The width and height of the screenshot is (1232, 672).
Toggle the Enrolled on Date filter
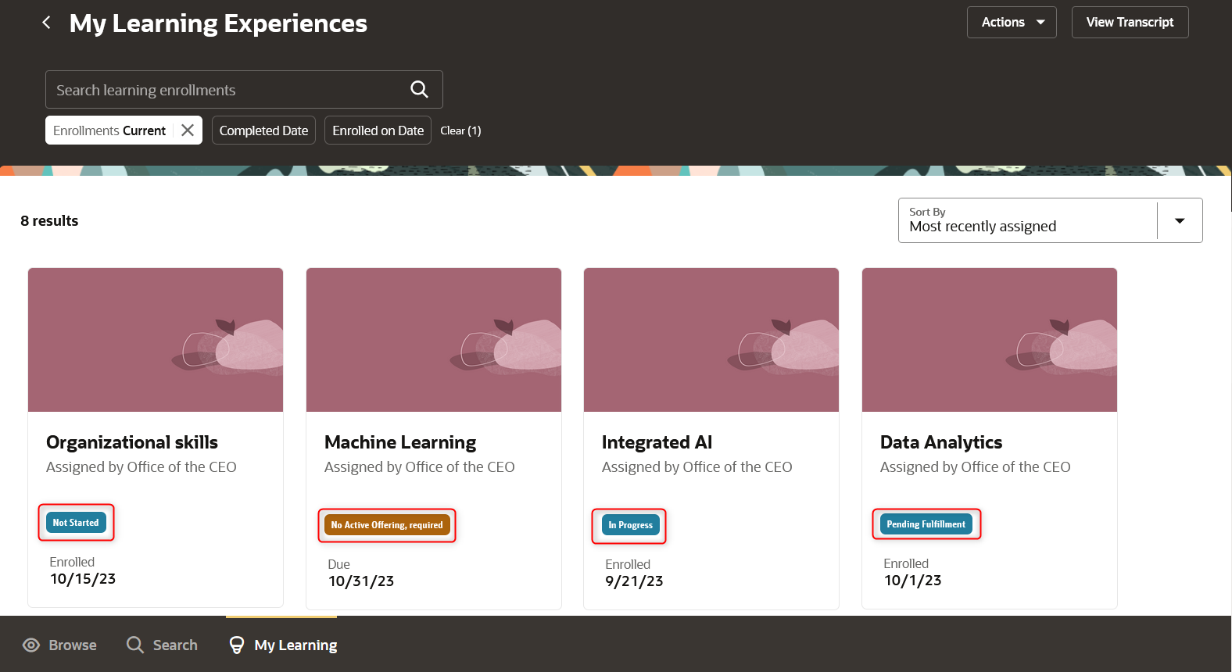point(378,130)
